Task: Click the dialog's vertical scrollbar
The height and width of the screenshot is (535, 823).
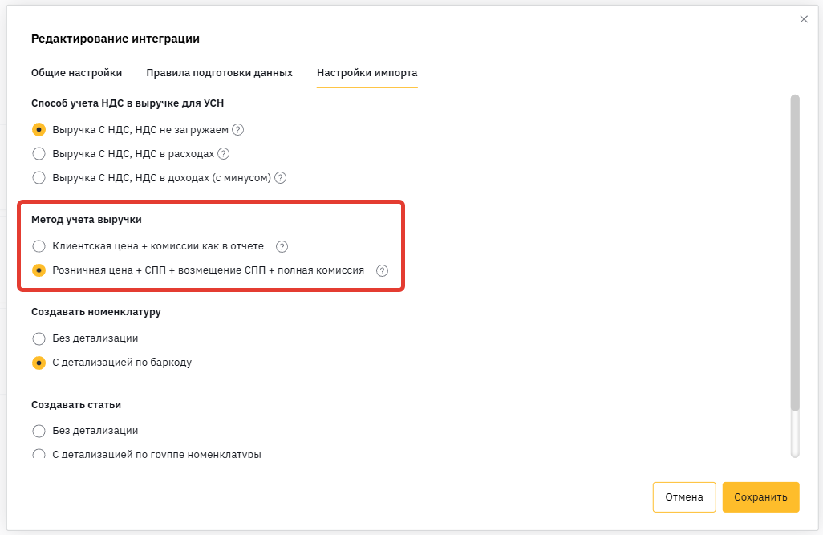Action: click(795, 253)
